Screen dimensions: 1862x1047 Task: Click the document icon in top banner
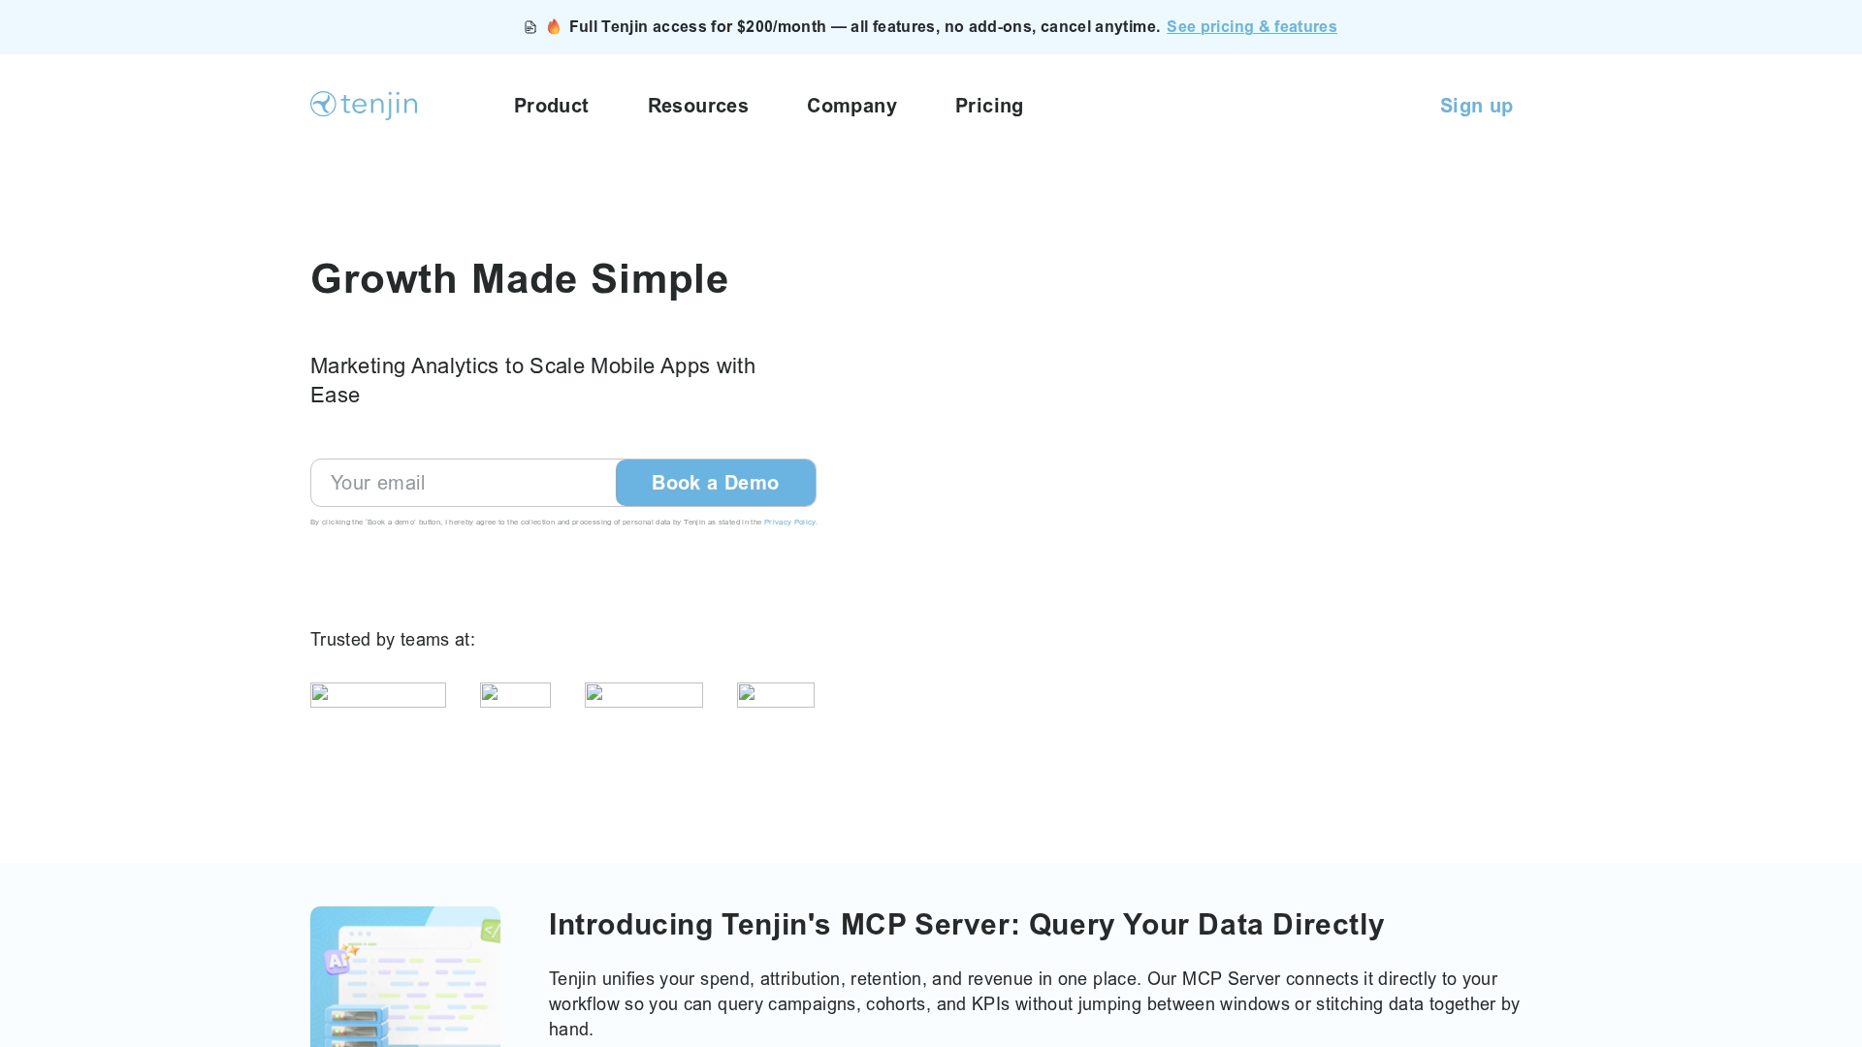coord(530,27)
